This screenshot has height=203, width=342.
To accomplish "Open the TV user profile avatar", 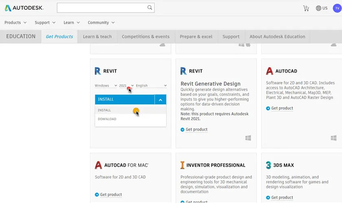I will click(x=336, y=8).
